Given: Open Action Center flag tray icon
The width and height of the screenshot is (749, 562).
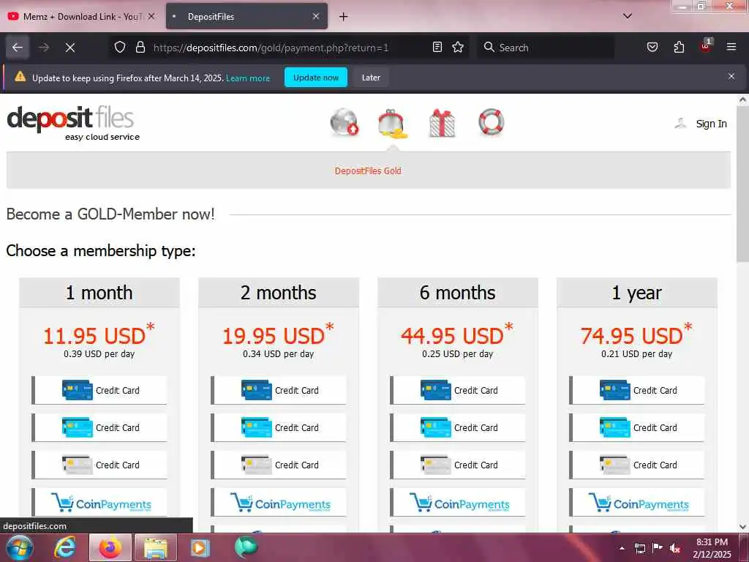Looking at the screenshot, I should pyautogui.click(x=658, y=547).
